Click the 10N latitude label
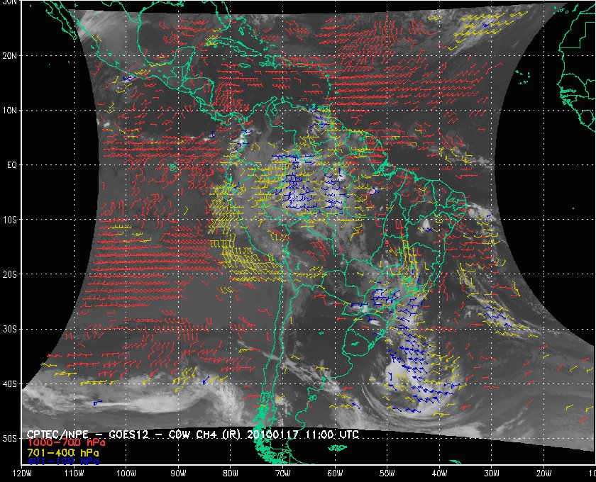The width and height of the screenshot is (596, 482). point(10,111)
